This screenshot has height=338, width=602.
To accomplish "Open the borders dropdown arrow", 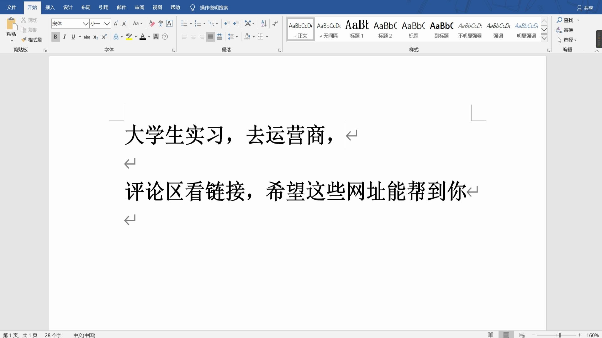I will tap(267, 37).
